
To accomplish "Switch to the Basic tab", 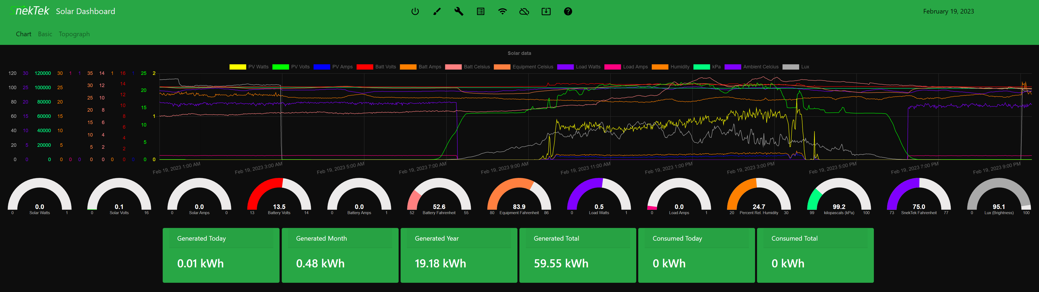I will coord(45,34).
